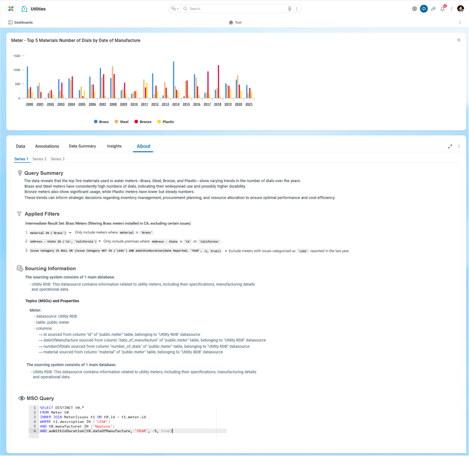469x456 pixels.
Task: Click the app launcher logo icon
Action: [x=11, y=9]
